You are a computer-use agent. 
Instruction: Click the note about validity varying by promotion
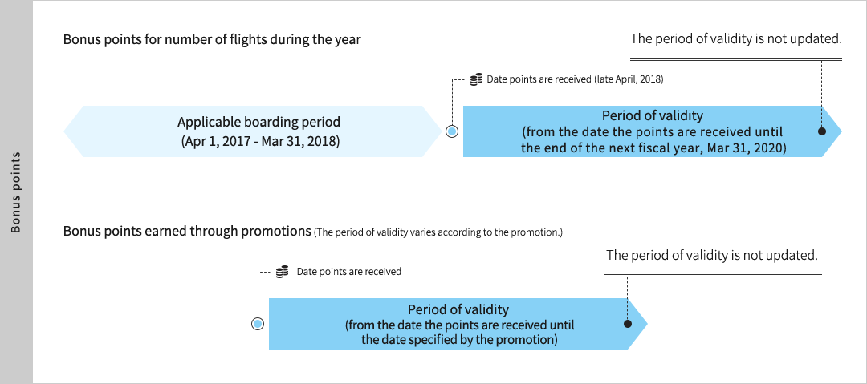(438, 232)
